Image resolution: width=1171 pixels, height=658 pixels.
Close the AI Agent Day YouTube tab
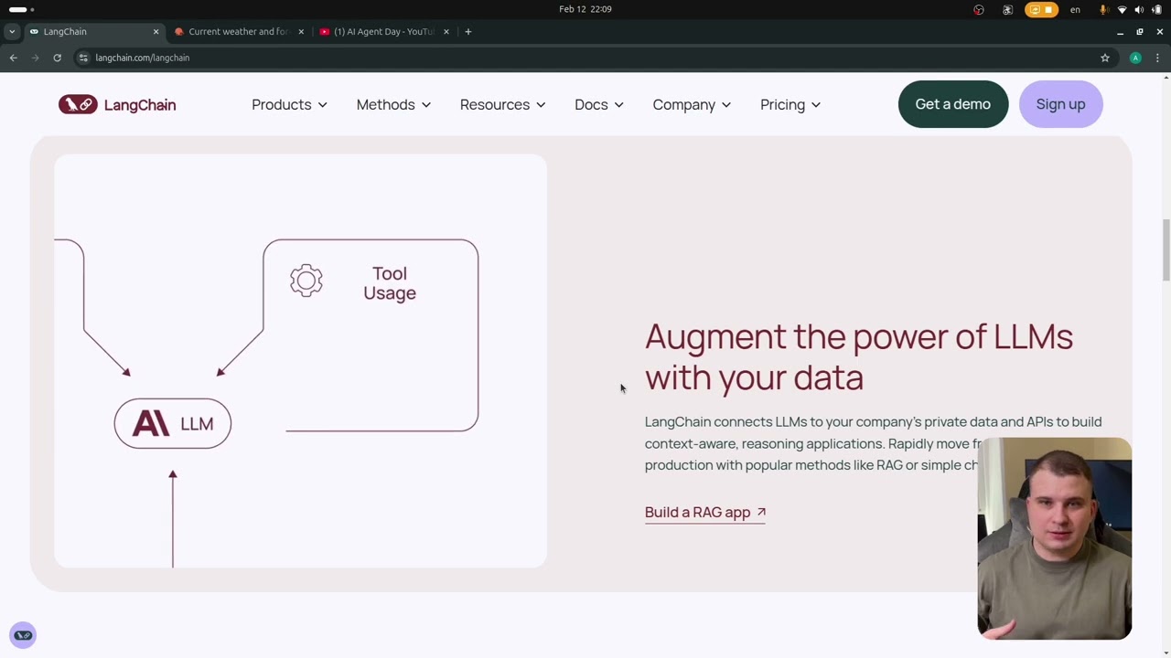pyautogui.click(x=446, y=31)
